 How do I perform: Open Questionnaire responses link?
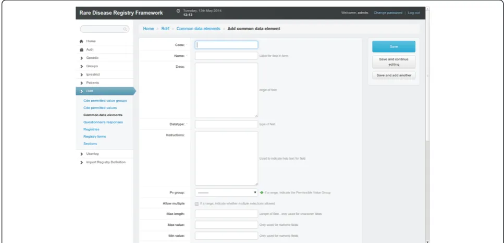pyautogui.click(x=103, y=122)
